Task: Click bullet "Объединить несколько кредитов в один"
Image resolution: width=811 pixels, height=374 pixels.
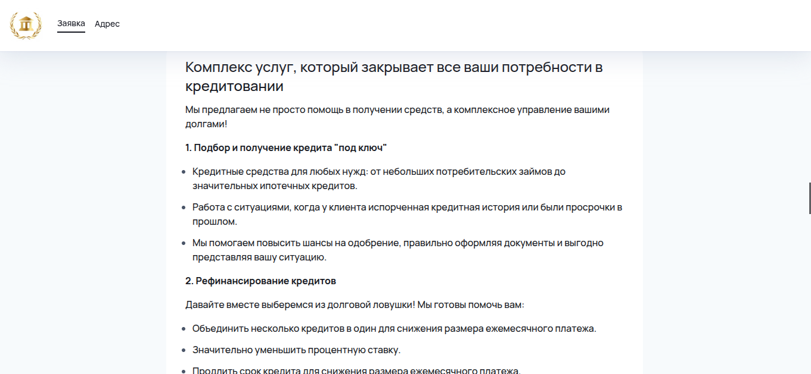Action: pos(394,328)
